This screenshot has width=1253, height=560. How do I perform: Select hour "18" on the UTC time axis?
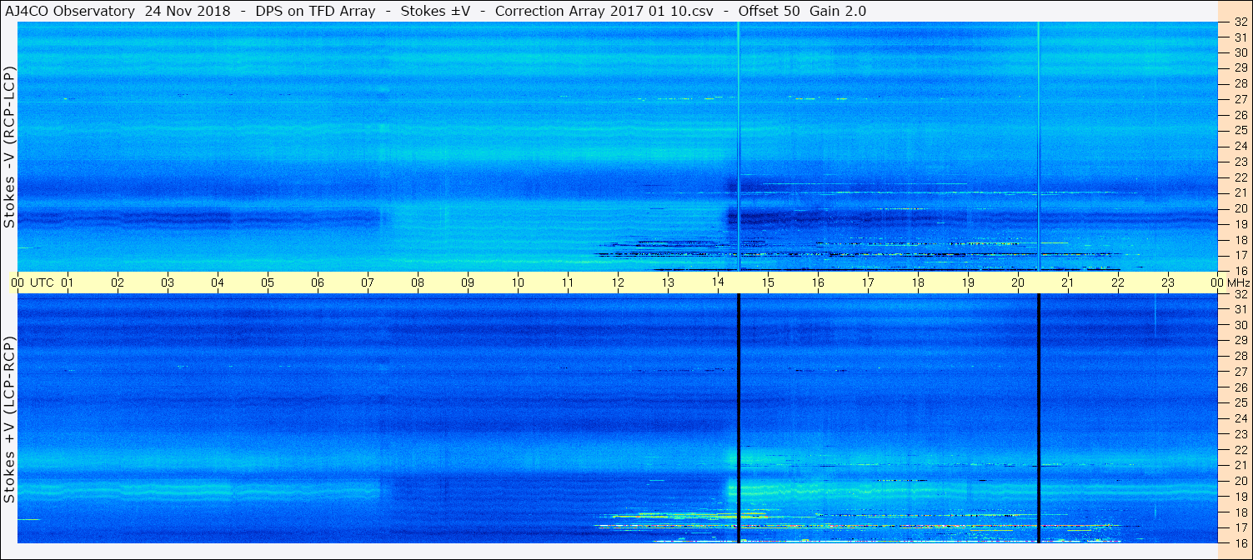point(918,282)
